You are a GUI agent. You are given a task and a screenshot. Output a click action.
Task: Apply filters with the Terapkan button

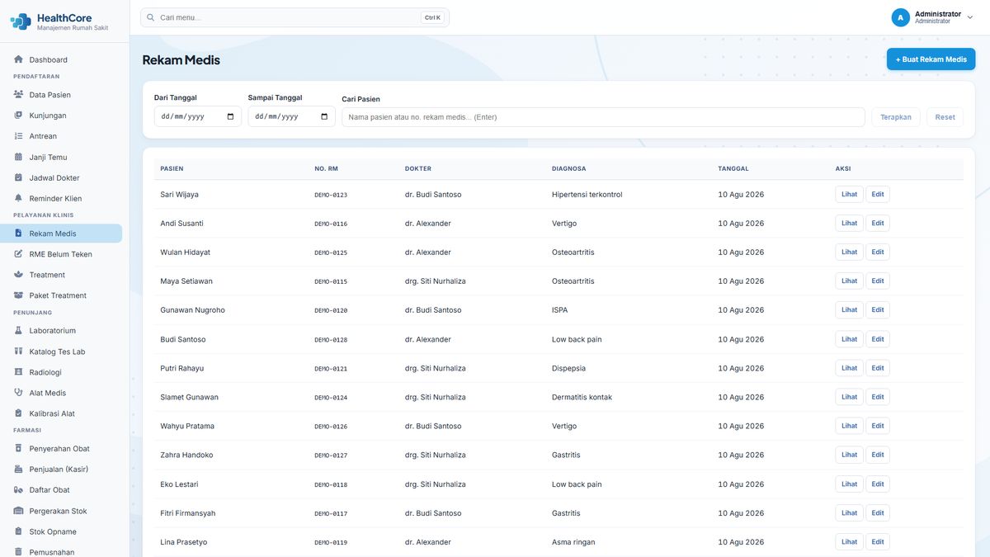896,117
